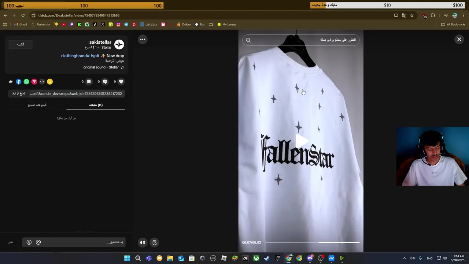The height and width of the screenshot is (264, 469).
Task: Open the Snapchat bookmark icon
Action: 111,25
